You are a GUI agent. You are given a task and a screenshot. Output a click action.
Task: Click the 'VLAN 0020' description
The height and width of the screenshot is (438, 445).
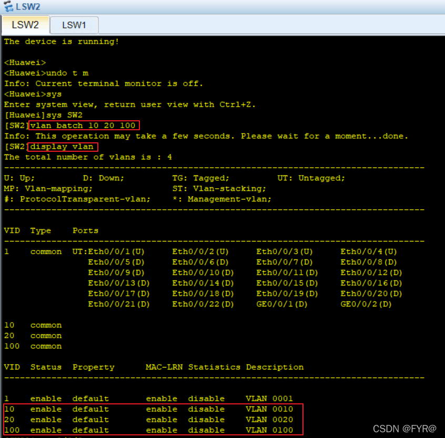point(269,420)
